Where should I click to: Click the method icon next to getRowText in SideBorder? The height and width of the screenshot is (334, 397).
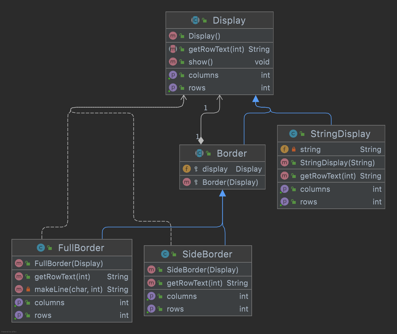152,283
